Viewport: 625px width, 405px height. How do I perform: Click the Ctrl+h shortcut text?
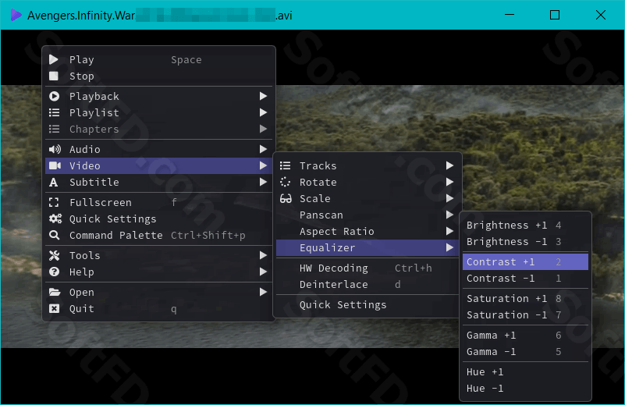(x=414, y=268)
